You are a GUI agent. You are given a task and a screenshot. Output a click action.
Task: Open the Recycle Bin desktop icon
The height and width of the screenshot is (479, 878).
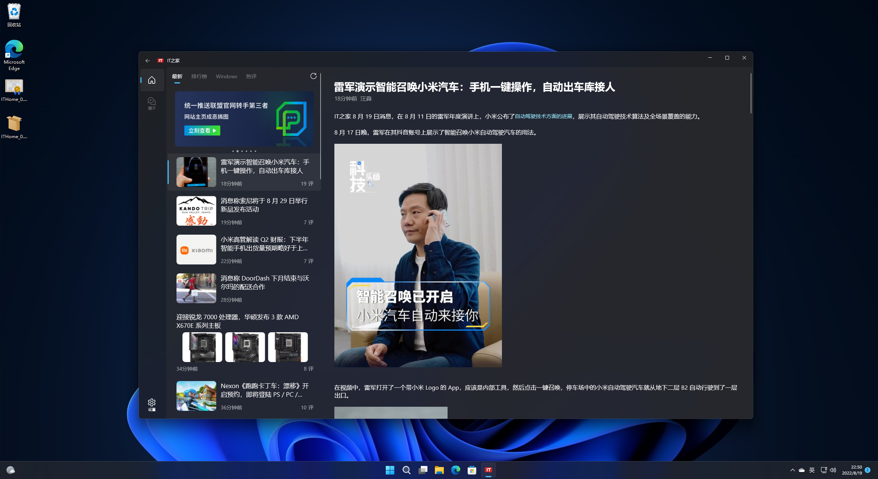tap(14, 15)
